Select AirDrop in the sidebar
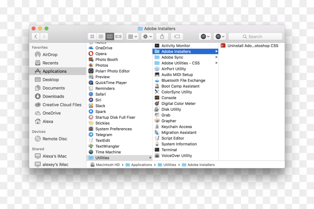This screenshot has height=209, width=314. tap(58, 55)
